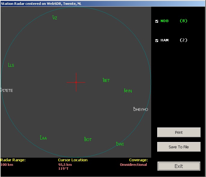Click the Save To File button
This screenshot has height=177, width=206.
179,147
